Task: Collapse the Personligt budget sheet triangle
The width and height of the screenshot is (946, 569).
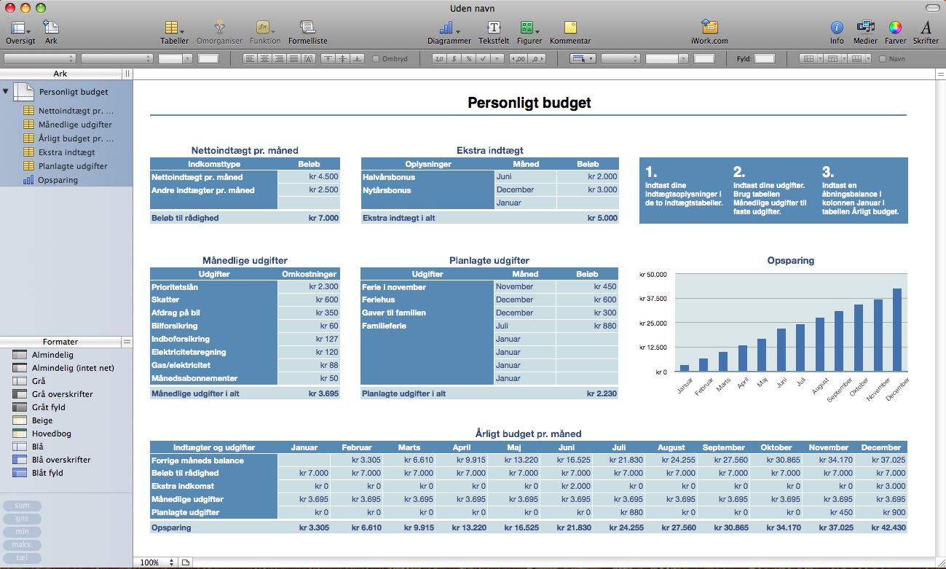Action: coord(6,92)
